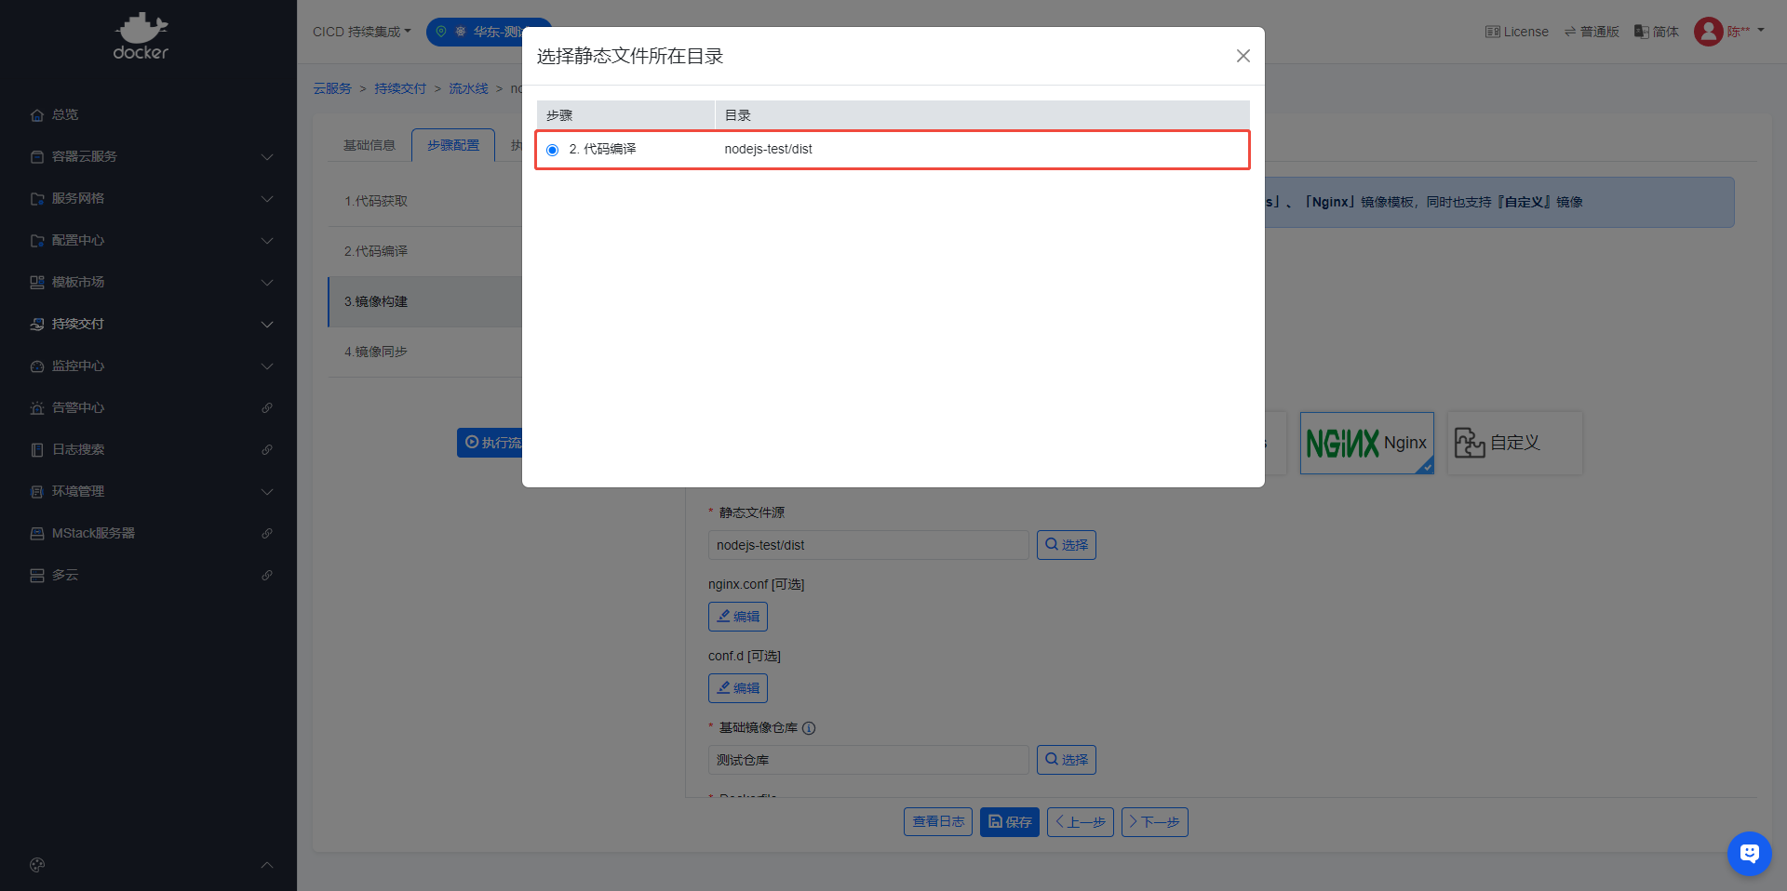Open info tooltip beside 基础镜像仓库
1787x891 pixels.
(x=809, y=728)
